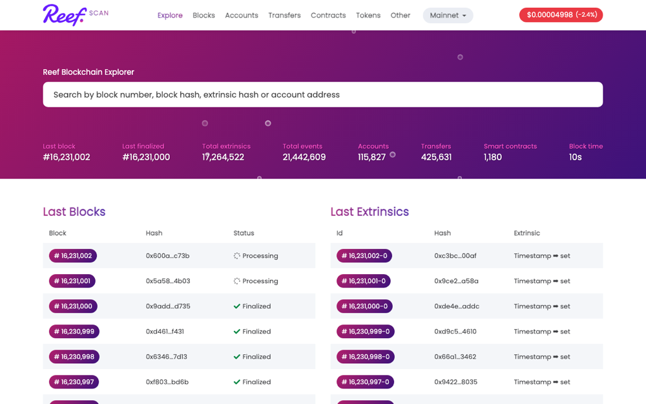Open block # 16,231,001 badge
646x404 pixels.
(x=72, y=281)
